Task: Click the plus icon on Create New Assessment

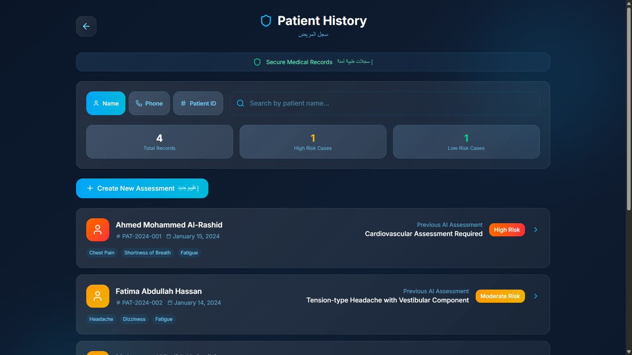Action: [x=90, y=188]
